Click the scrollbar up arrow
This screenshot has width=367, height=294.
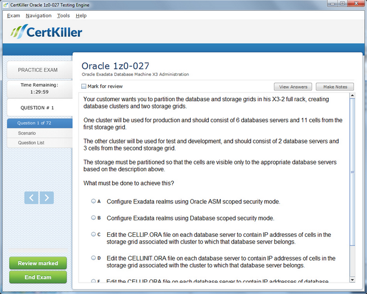pos(352,96)
